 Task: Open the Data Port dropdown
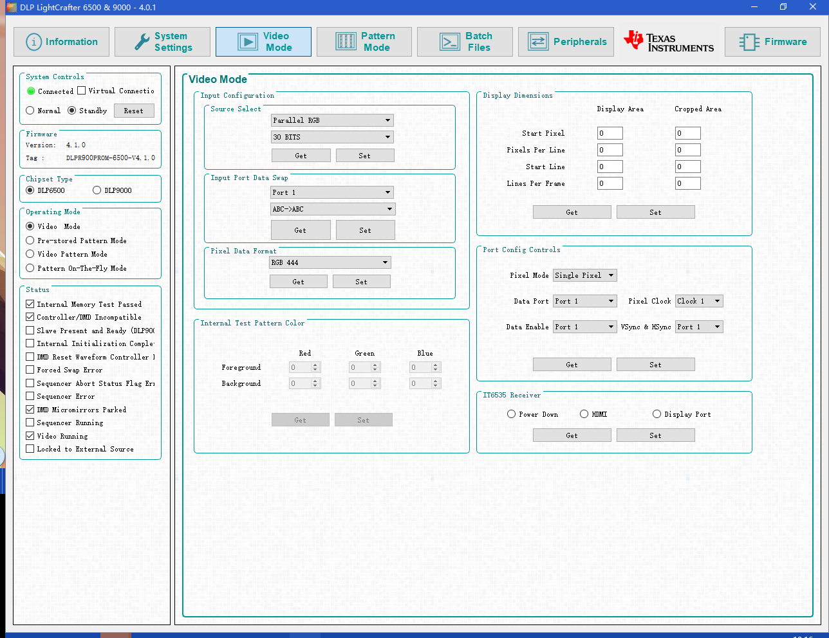[x=585, y=301]
